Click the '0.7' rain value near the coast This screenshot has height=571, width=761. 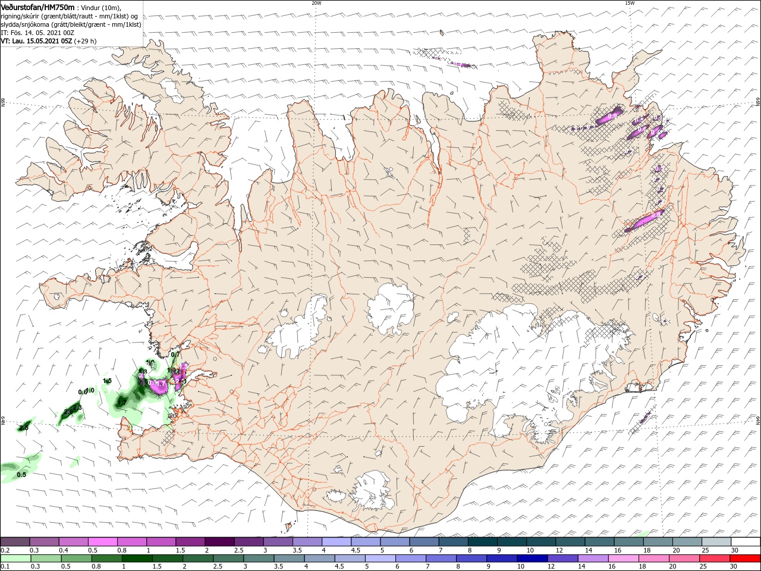(175, 354)
